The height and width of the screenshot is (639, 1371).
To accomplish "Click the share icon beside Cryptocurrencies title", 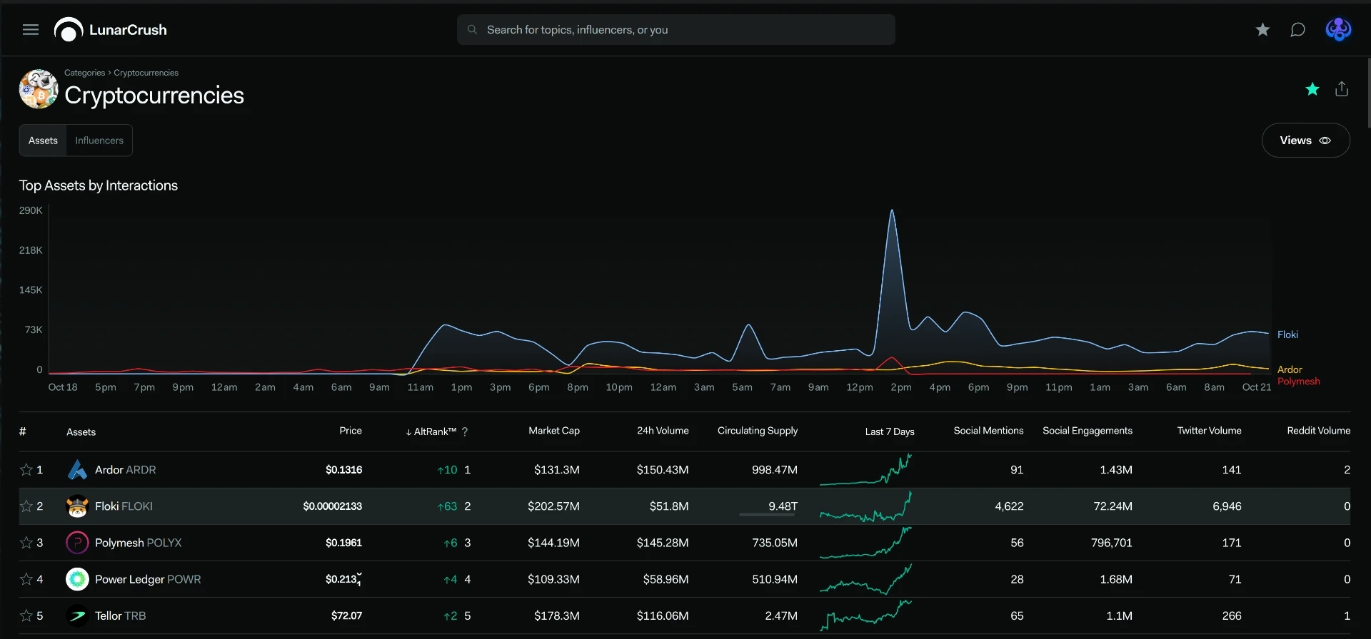I will (1342, 89).
